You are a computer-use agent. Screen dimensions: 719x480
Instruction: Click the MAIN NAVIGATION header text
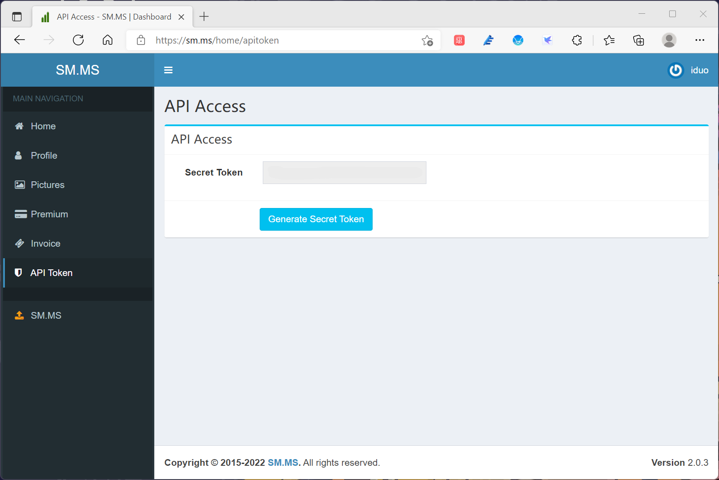(x=48, y=99)
